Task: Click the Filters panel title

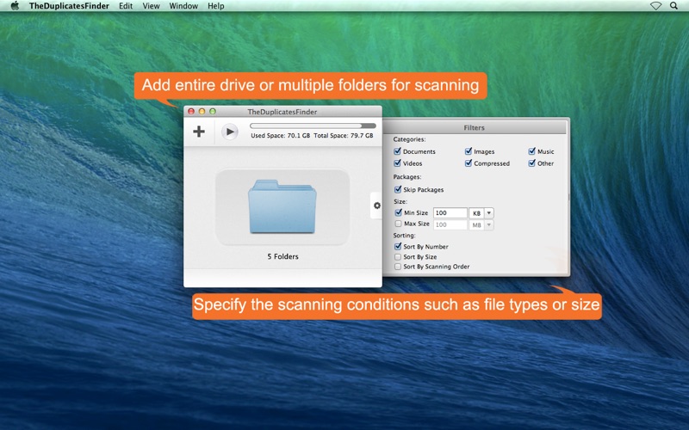Action: [475, 127]
